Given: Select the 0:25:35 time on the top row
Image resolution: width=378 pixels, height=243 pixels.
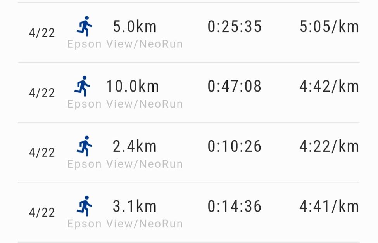Looking at the screenshot, I should tap(234, 26).
